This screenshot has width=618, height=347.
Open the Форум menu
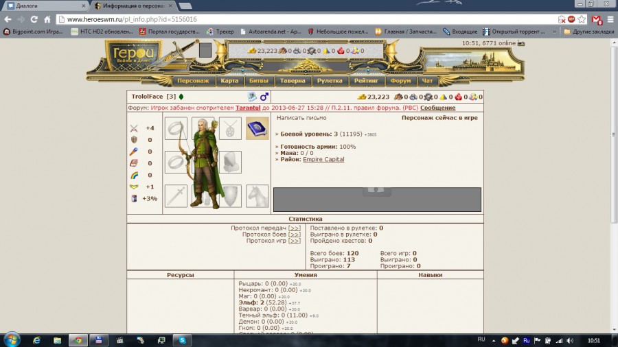(x=400, y=81)
